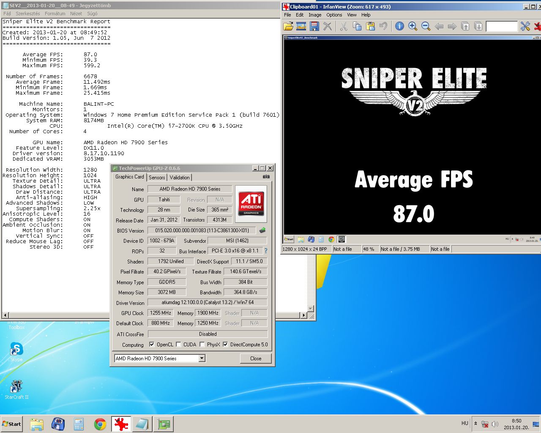Switch to IrfanView via red taskbar icon
Image resolution: width=541 pixels, height=433 pixels.
coord(121,424)
